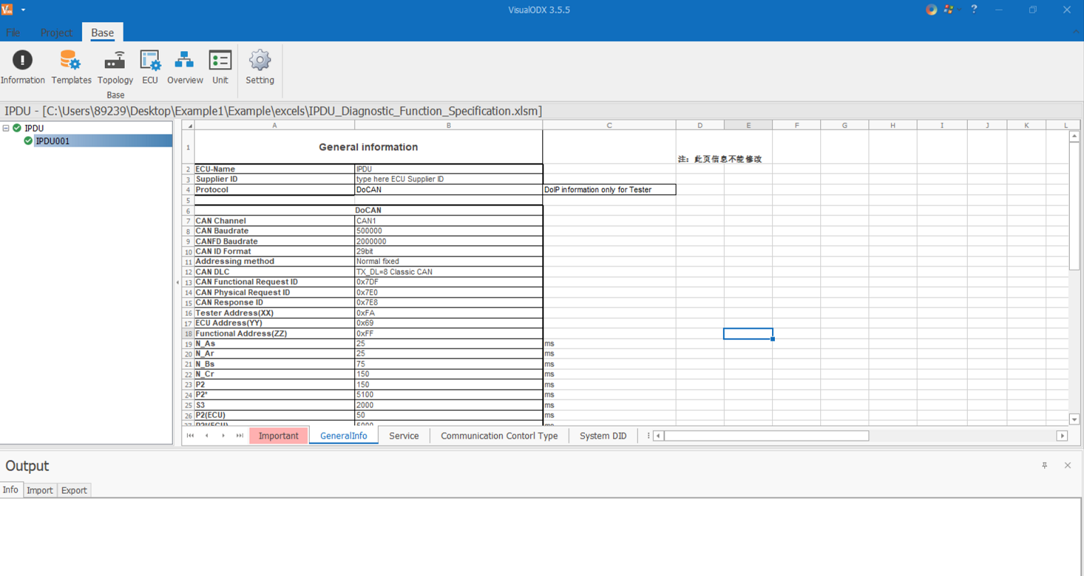The image size is (1084, 576).
Task: Close the Output panel
Action: pyautogui.click(x=1068, y=465)
